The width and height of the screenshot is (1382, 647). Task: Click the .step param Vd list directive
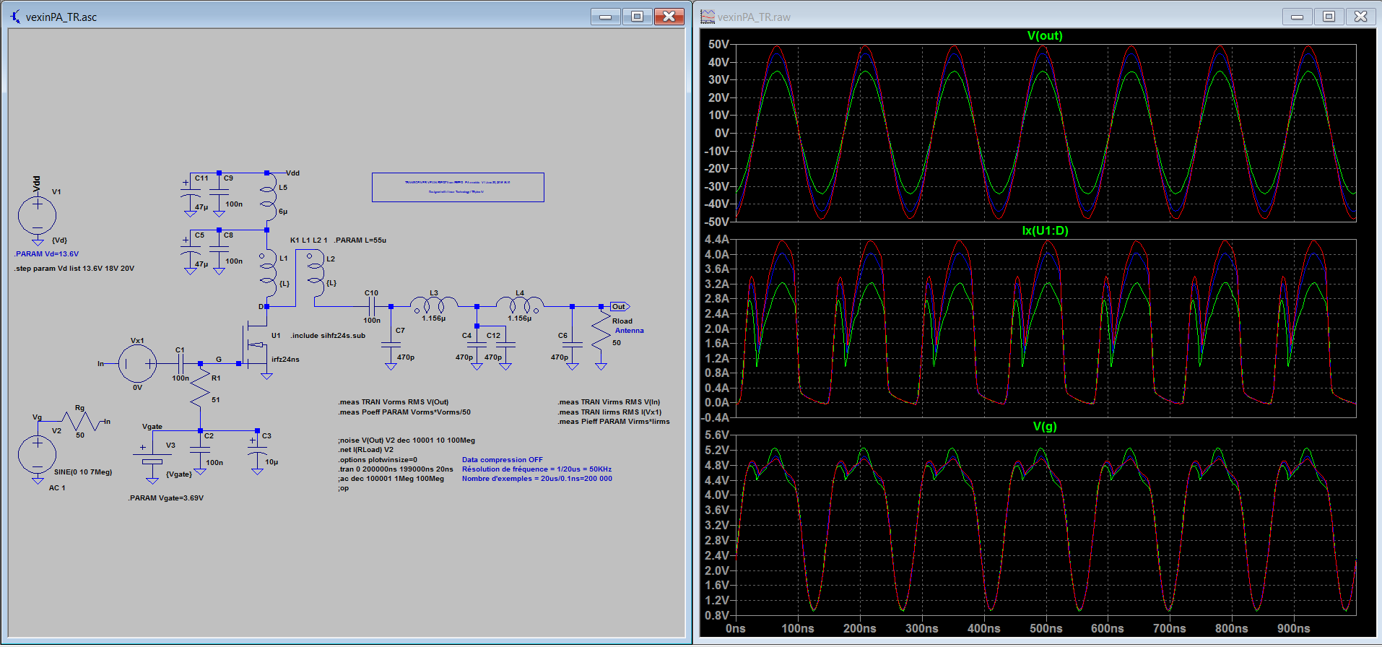[74, 269]
